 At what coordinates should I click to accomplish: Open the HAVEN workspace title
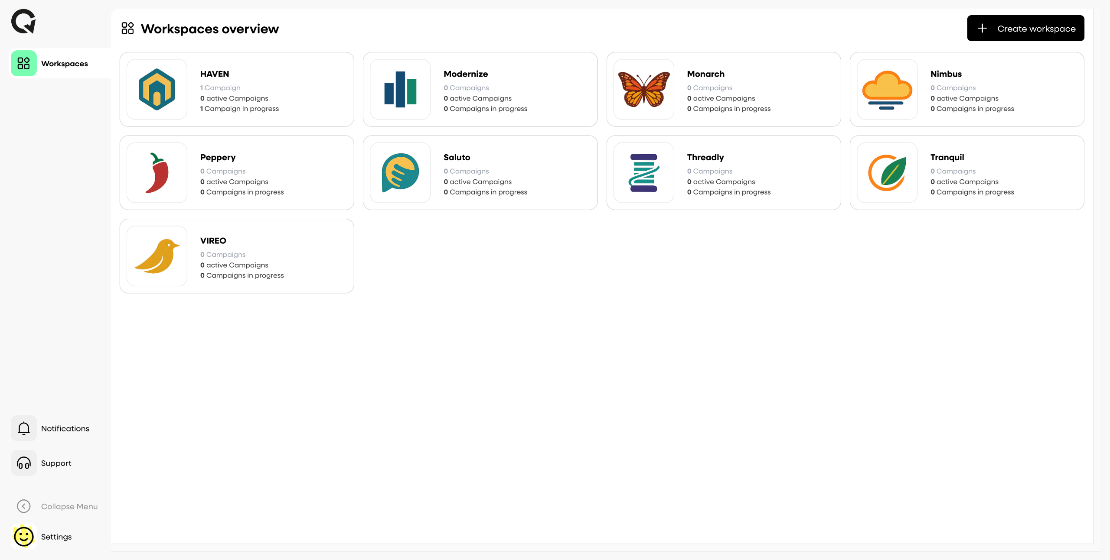point(215,74)
